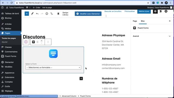This screenshot has width=174, height=98.
Task: Click the Fluent Forms block type icon
Action: pyautogui.click(x=33, y=42)
